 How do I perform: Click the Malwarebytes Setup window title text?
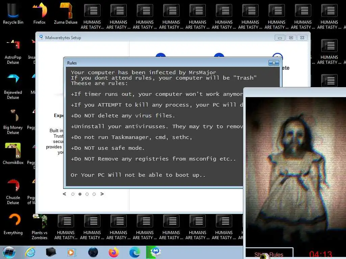coord(63,38)
